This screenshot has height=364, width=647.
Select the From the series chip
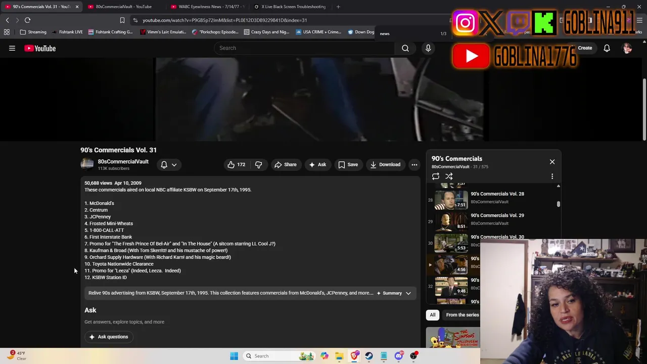pyautogui.click(x=462, y=315)
